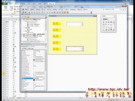Collapse the Modules folder in project tree

point(24,31)
